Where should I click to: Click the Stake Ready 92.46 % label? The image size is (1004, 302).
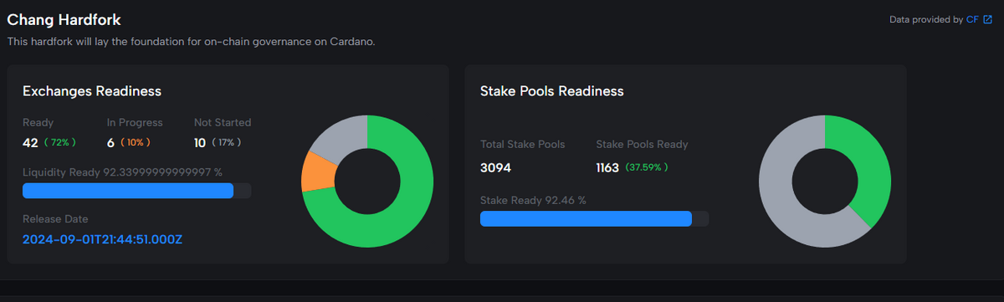click(533, 200)
